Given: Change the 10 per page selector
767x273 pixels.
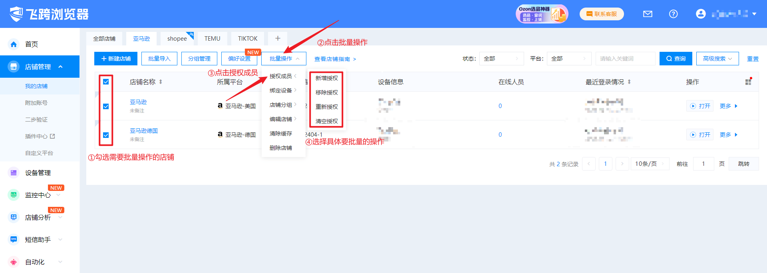Looking at the screenshot, I should [x=650, y=164].
